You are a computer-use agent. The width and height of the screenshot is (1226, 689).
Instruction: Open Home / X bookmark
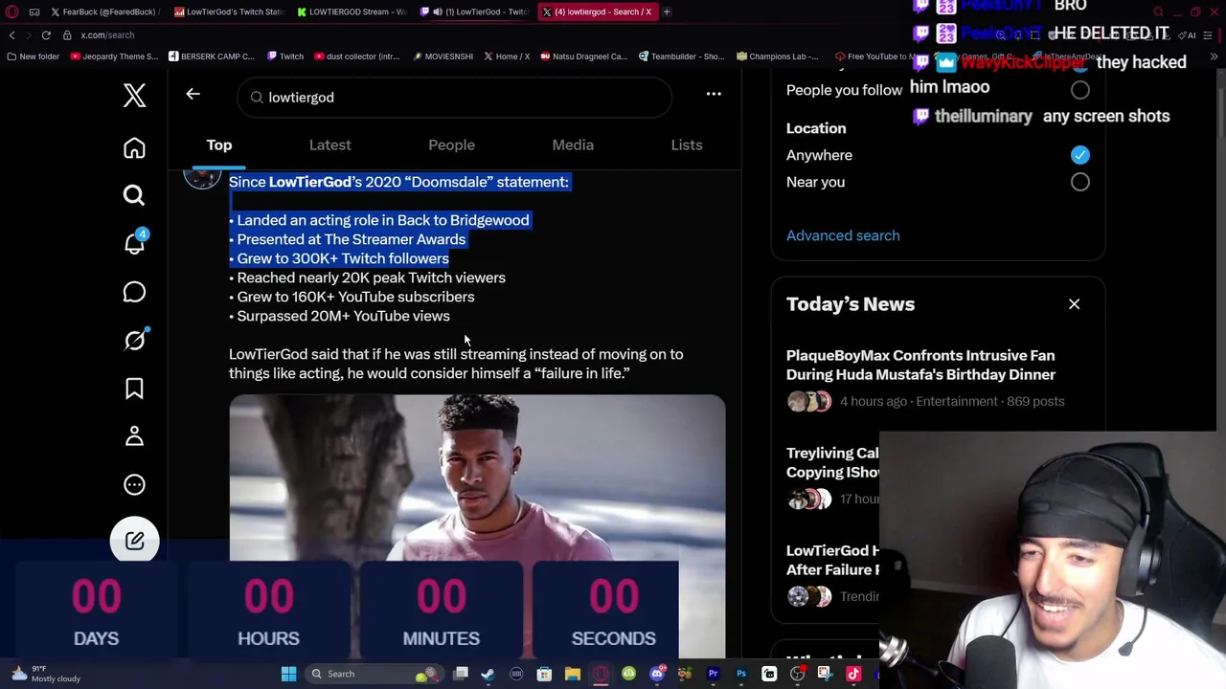tap(507, 56)
